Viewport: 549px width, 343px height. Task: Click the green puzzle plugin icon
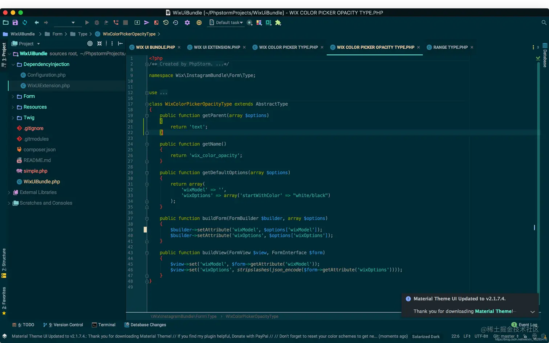pyautogui.click(x=278, y=23)
